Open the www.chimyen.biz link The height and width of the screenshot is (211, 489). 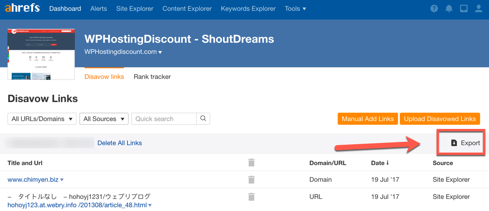33,180
